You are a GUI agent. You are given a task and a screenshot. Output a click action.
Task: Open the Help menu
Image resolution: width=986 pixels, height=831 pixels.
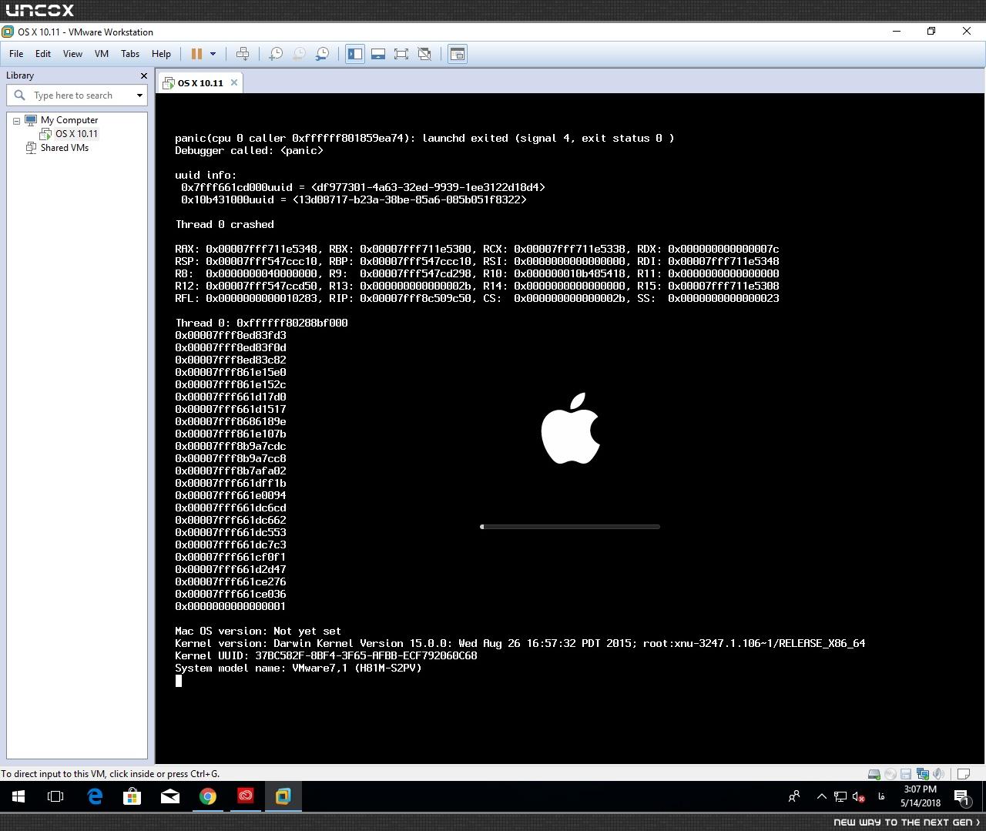[161, 54]
